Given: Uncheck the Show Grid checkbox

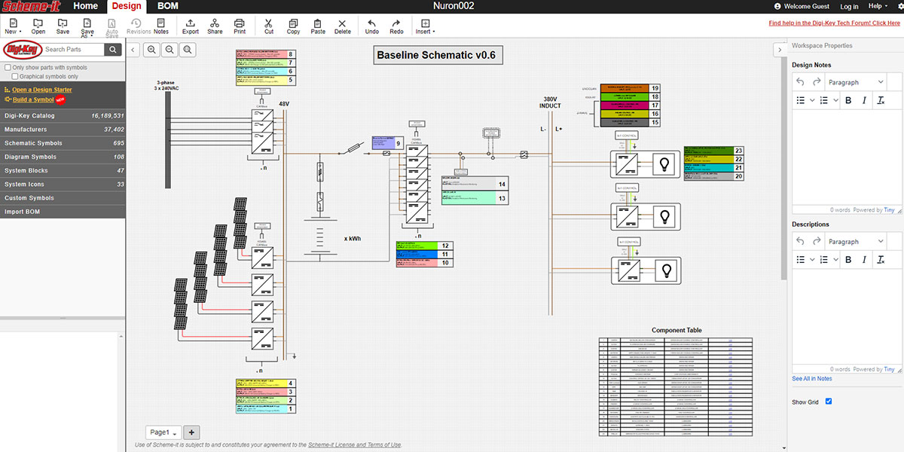Looking at the screenshot, I should point(829,402).
